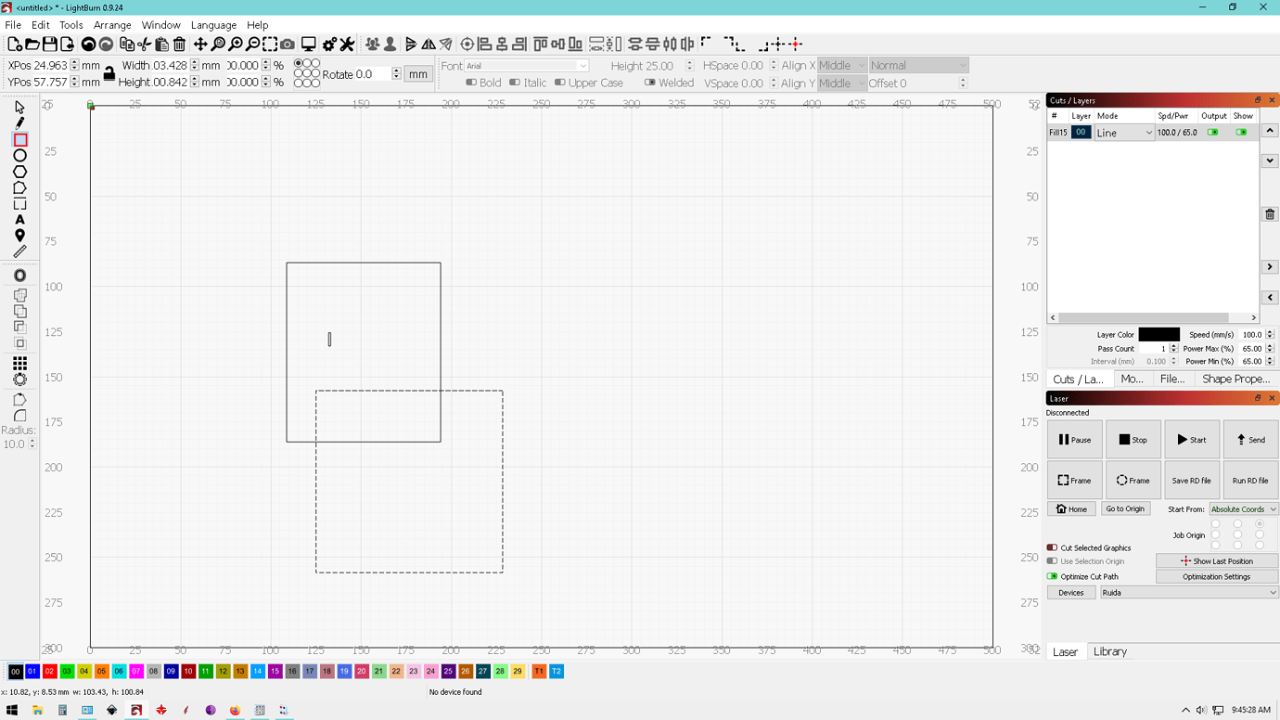Viewport: 1280px width, 720px height.
Task: Switch to the Shape Properties tab
Action: coord(1236,379)
